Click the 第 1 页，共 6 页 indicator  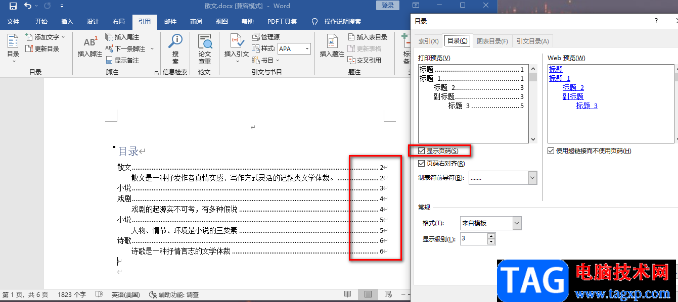[x=25, y=294]
